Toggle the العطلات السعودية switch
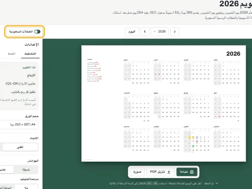The height and width of the screenshot is (189, 252). (37, 31)
